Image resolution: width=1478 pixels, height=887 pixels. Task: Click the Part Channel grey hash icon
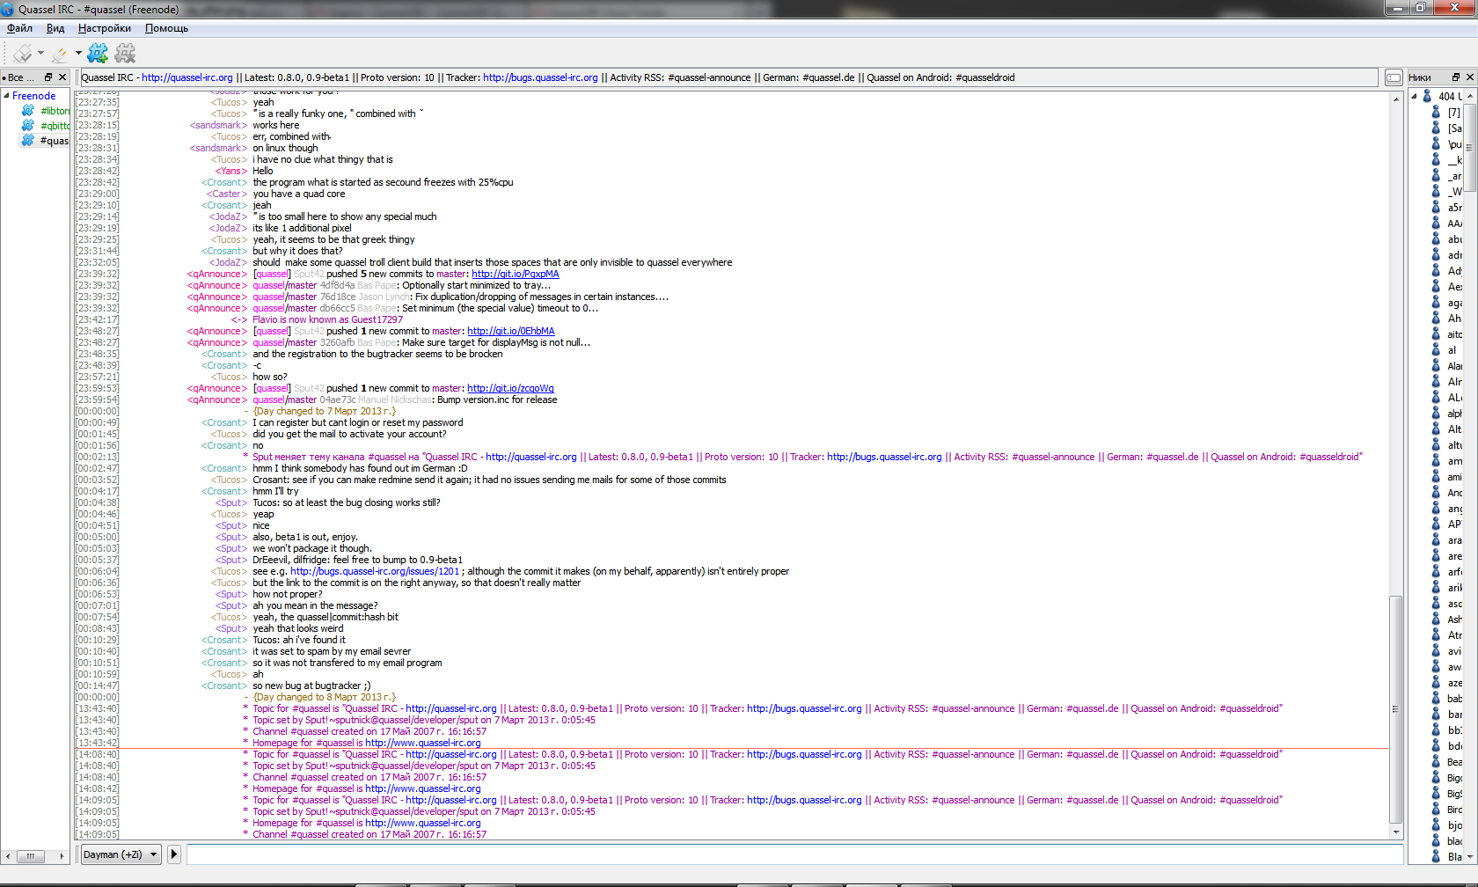coord(126,54)
